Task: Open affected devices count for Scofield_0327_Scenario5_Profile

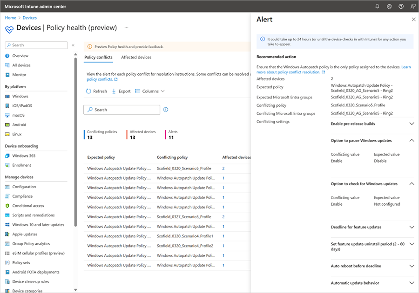Action: [223, 217]
